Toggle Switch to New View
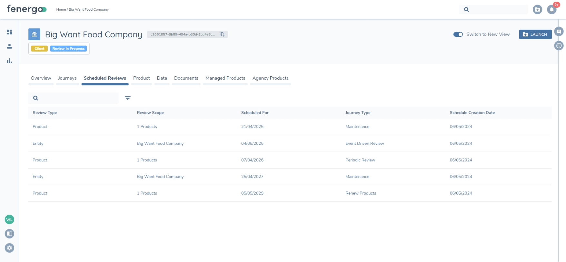Image resolution: width=566 pixels, height=262 pixels. [x=458, y=34]
